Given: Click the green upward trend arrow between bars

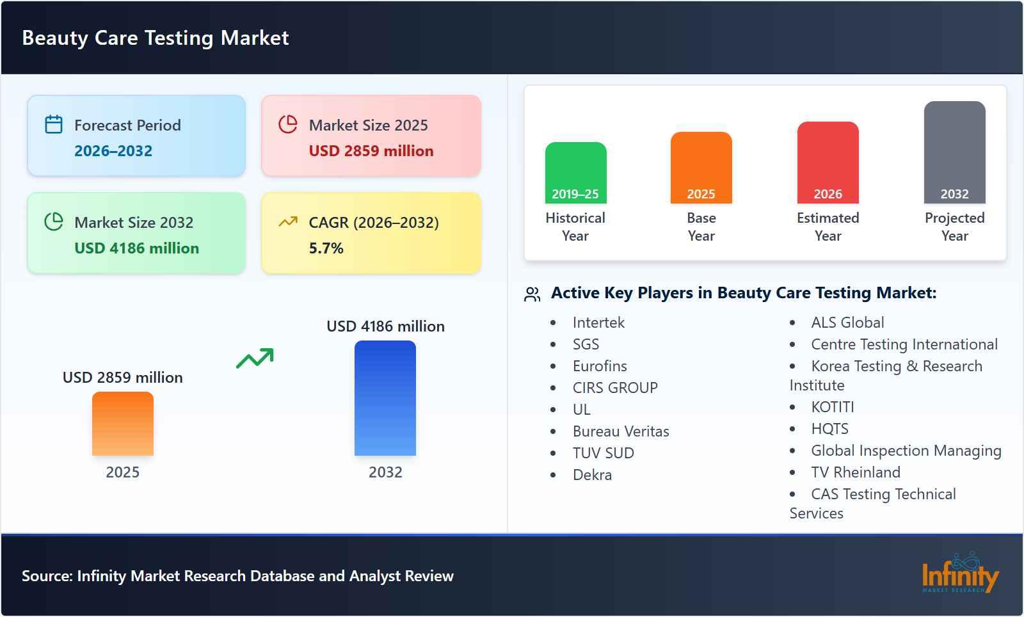Looking at the screenshot, I should point(255,358).
